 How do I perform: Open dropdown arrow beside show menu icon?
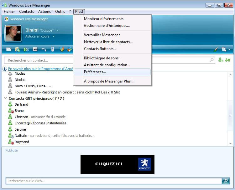click(x=229, y=49)
